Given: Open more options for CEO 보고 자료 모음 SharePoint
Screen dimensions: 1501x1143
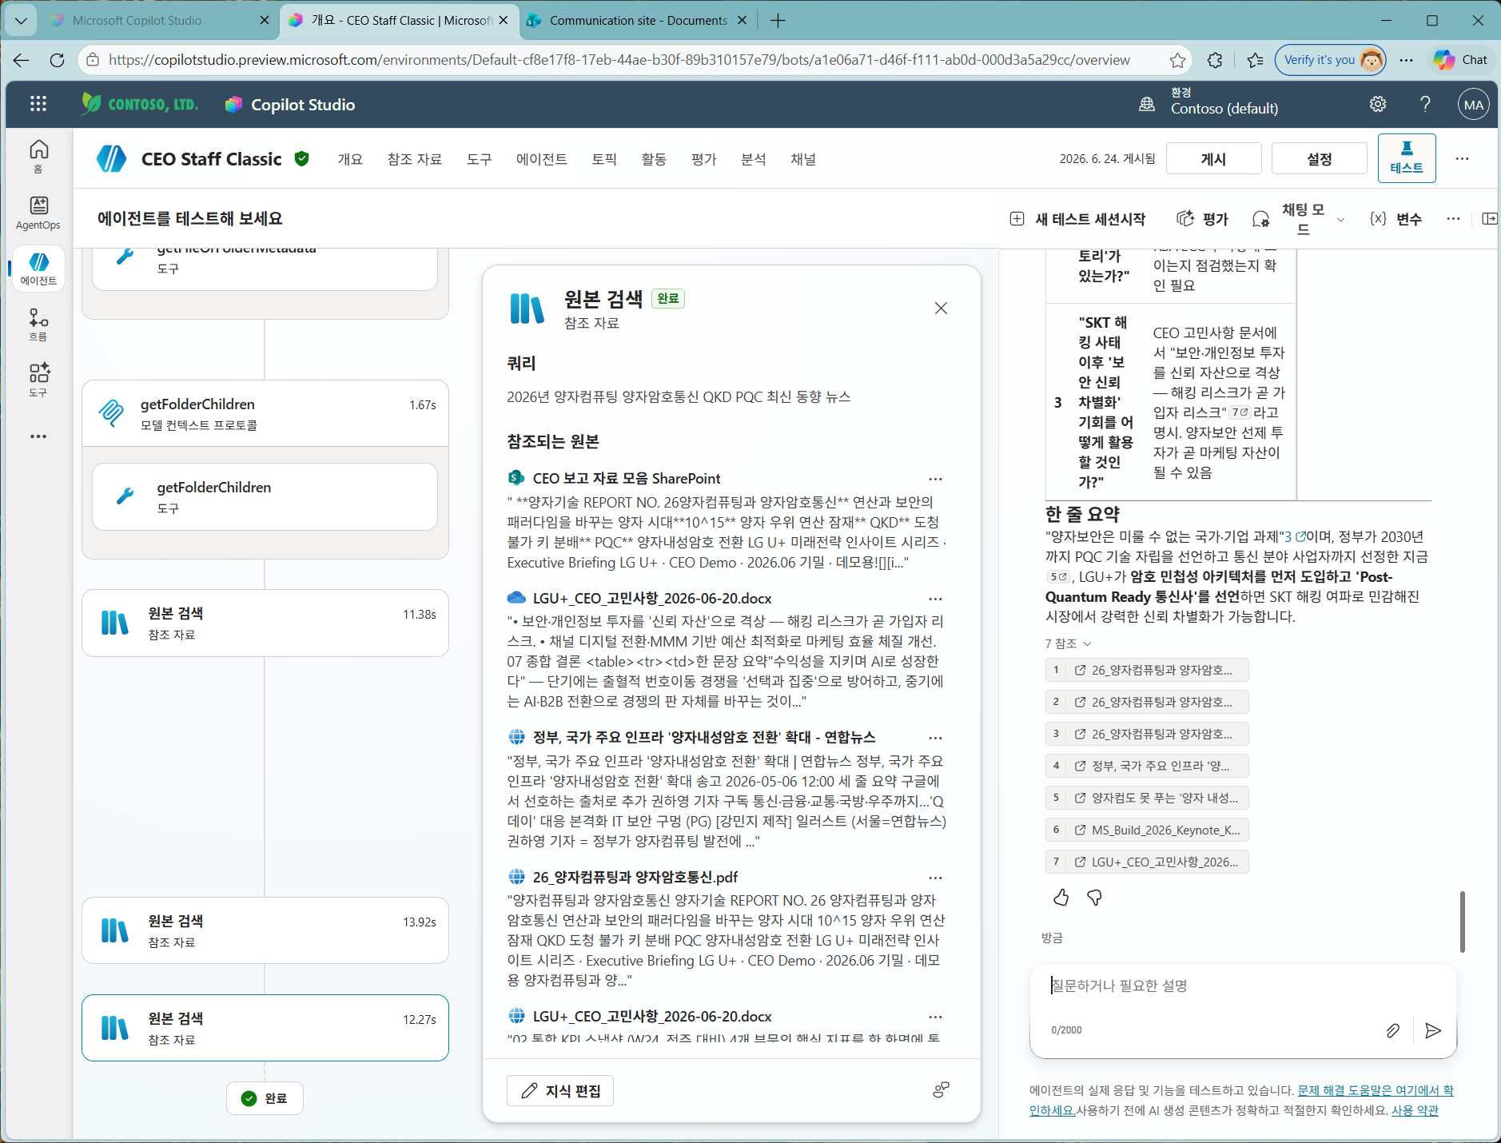Looking at the screenshot, I should coord(935,479).
